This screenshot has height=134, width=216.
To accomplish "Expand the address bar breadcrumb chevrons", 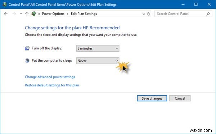I will tap(39, 14).
